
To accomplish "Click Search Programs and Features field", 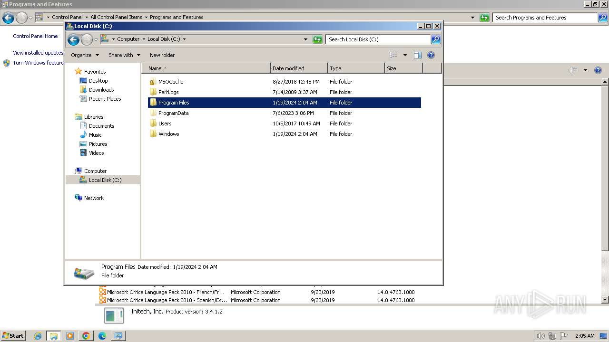I will pos(545,18).
